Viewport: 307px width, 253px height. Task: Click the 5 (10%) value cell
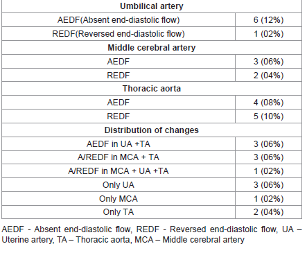268,116
